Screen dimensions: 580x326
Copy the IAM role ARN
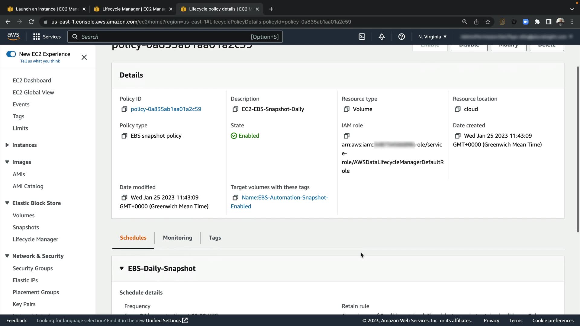click(x=346, y=136)
